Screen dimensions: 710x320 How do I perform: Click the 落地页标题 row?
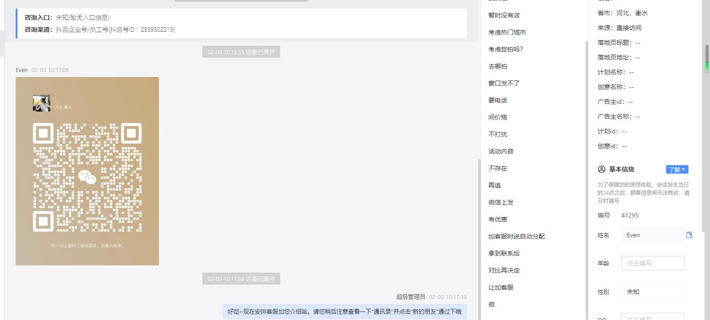tap(619, 43)
